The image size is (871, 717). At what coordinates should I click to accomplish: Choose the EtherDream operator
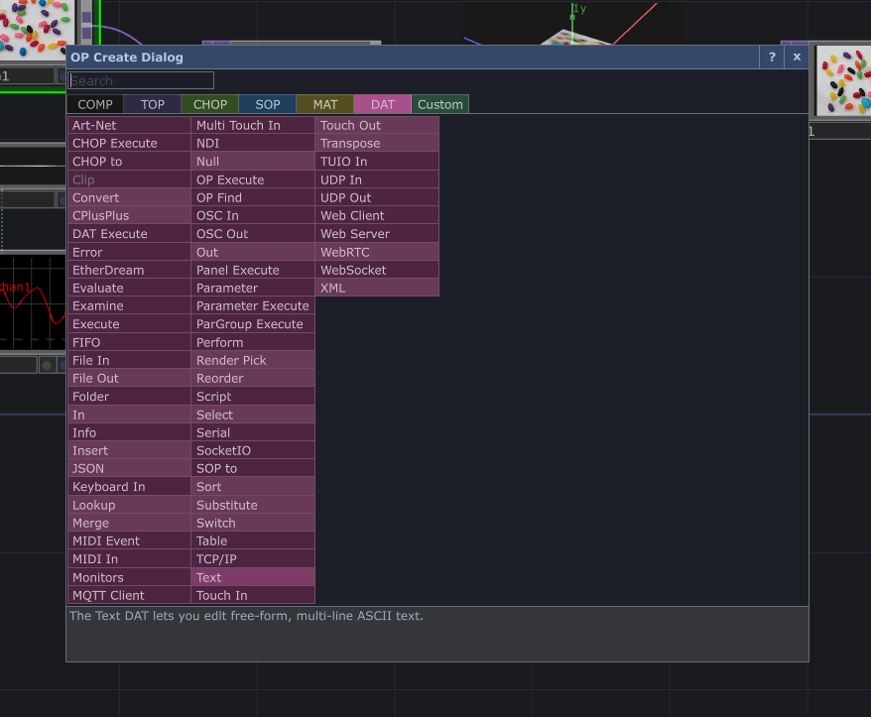[x=129, y=270]
